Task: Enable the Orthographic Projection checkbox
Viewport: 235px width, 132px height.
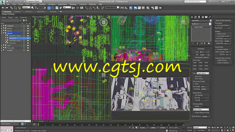Action: (194, 57)
